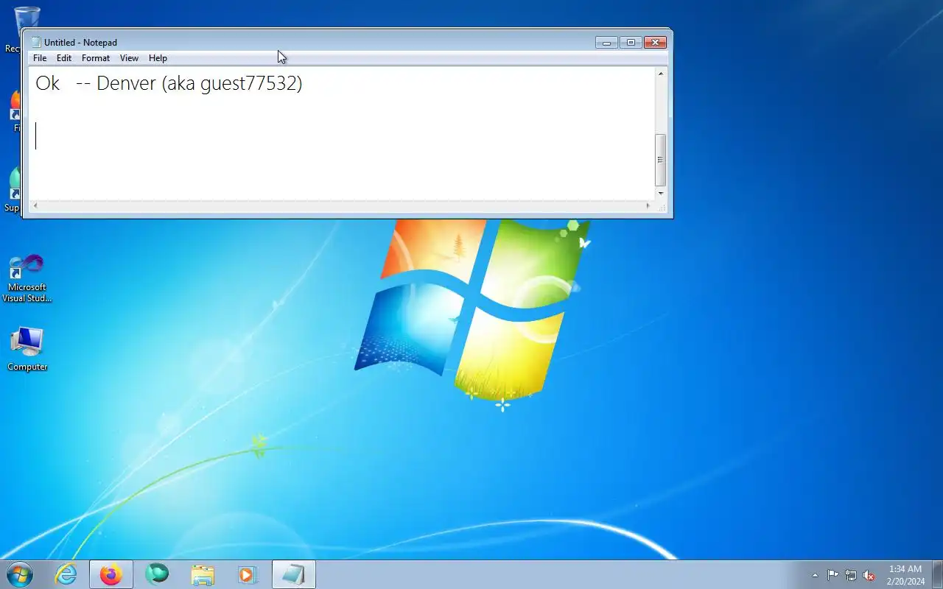Launch Windows Media Player from taskbar
The image size is (943, 589).
coord(248,574)
